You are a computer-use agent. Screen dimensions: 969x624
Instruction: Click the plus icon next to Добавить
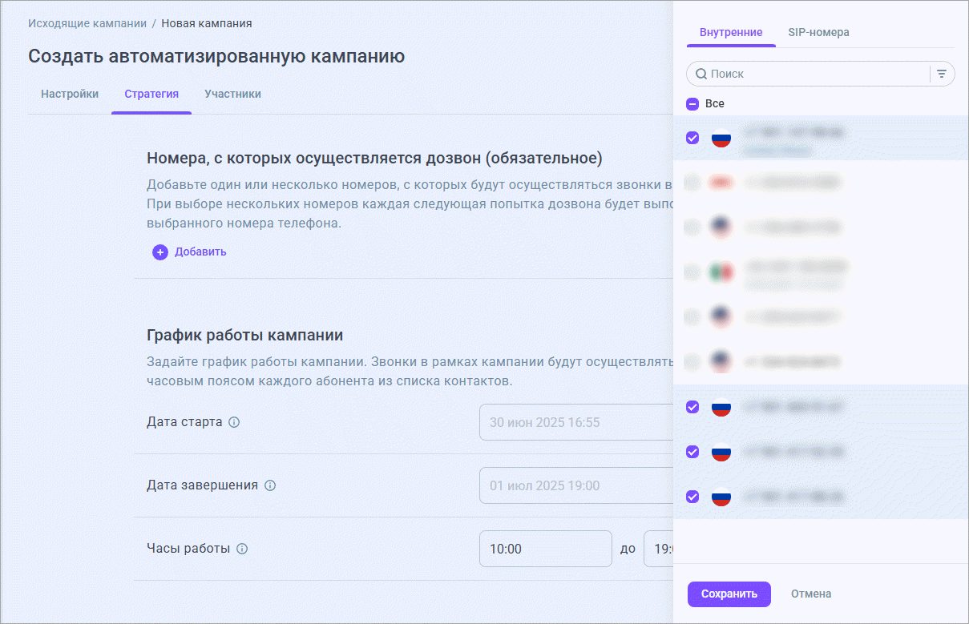coord(160,252)
